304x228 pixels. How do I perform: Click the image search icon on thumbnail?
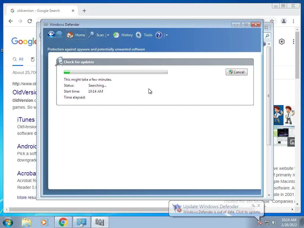pos(292,142)
